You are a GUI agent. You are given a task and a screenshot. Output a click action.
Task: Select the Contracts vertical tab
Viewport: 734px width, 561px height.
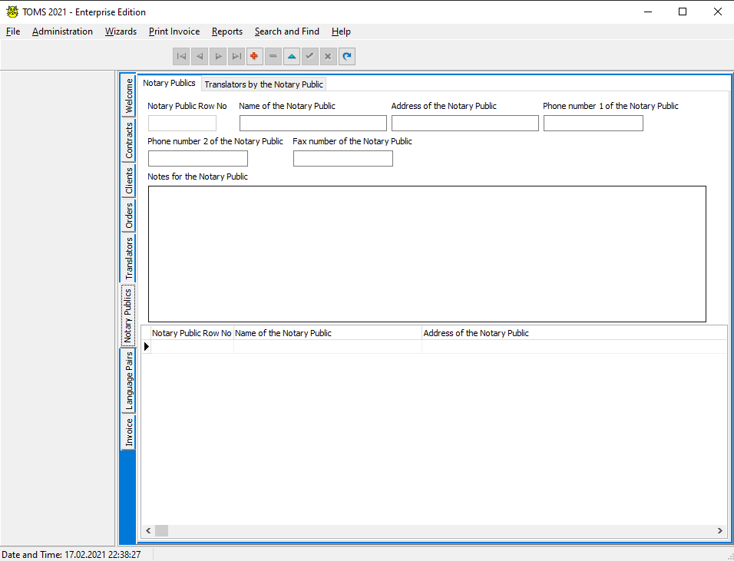point(129,140)
